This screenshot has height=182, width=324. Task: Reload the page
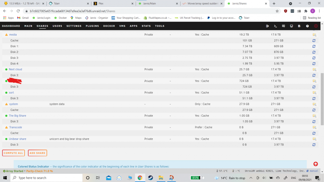click(18, 11)
